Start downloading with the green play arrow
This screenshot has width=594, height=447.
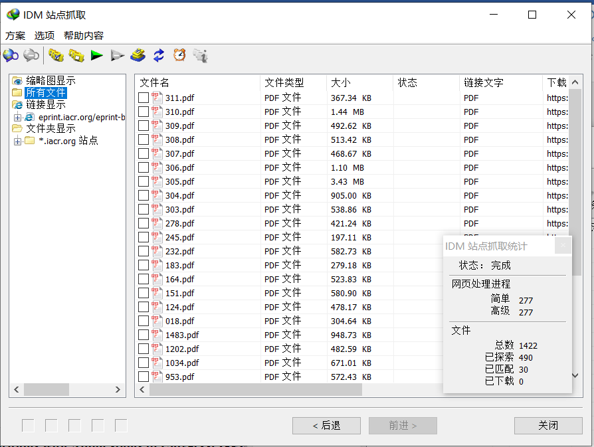click(97, 56)
